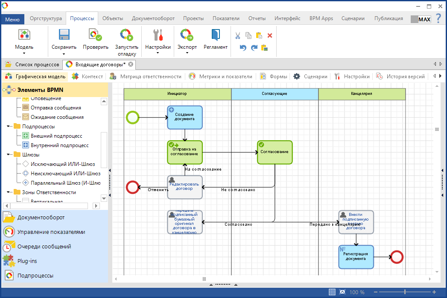447x298 pixels.
Task: Collapse the Шлюзы tree folder
Action: coord(9,155)
